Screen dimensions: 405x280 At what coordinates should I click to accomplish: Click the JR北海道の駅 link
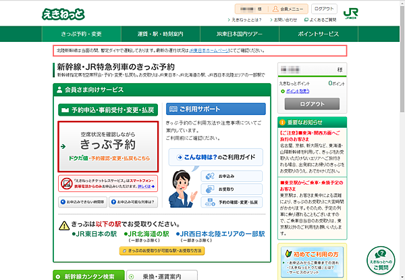146,234
